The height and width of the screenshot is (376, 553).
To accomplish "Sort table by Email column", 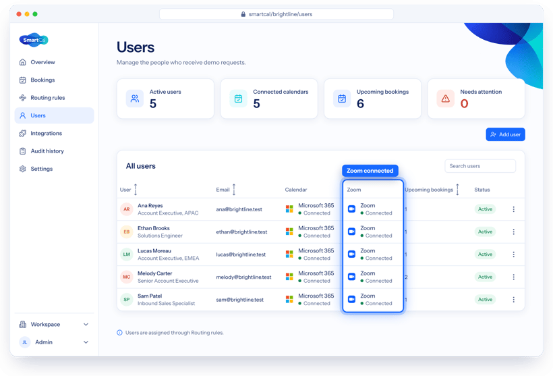I will [234, 190].
